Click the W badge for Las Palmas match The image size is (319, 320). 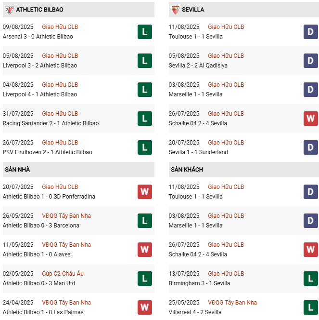(x=144, y=307)
